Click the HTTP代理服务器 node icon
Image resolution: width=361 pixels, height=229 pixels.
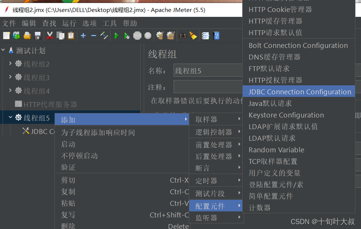click(x=18, y=104)
